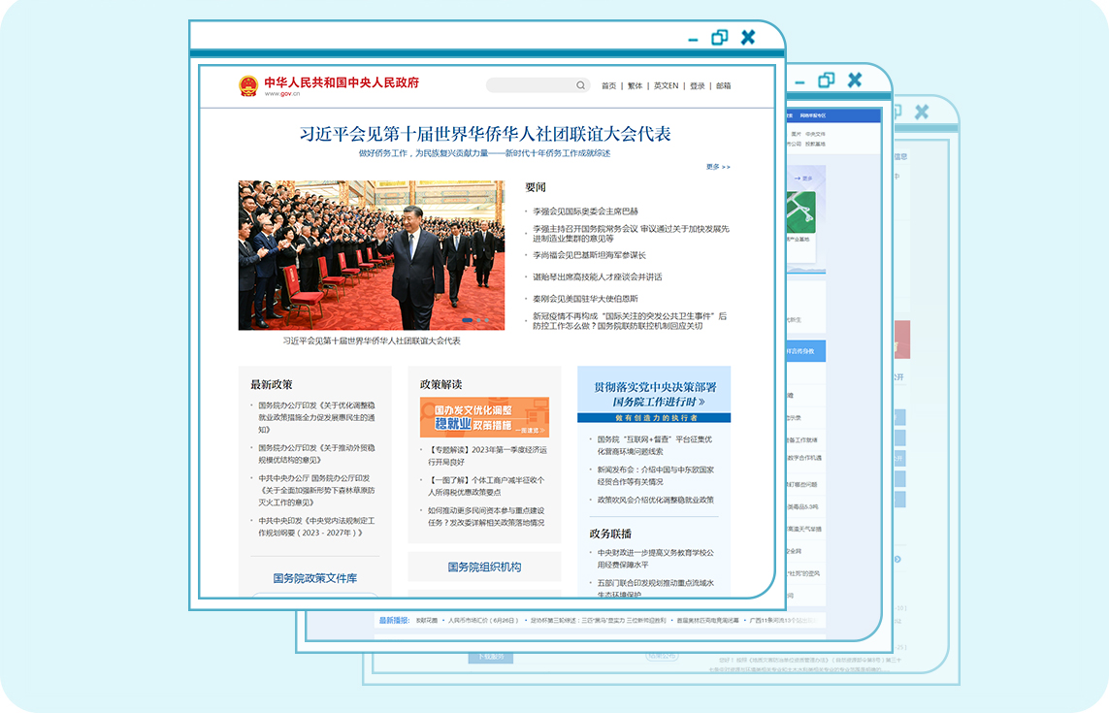1109x713 pixels.
Task: Close the middle window behind the front one
Action: click(855, 80)
